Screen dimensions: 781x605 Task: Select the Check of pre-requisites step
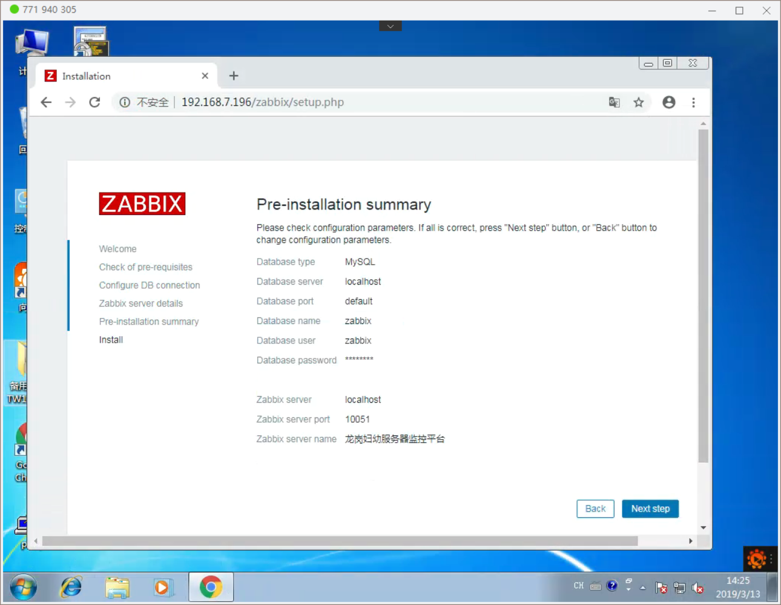(x=146, y=267)
